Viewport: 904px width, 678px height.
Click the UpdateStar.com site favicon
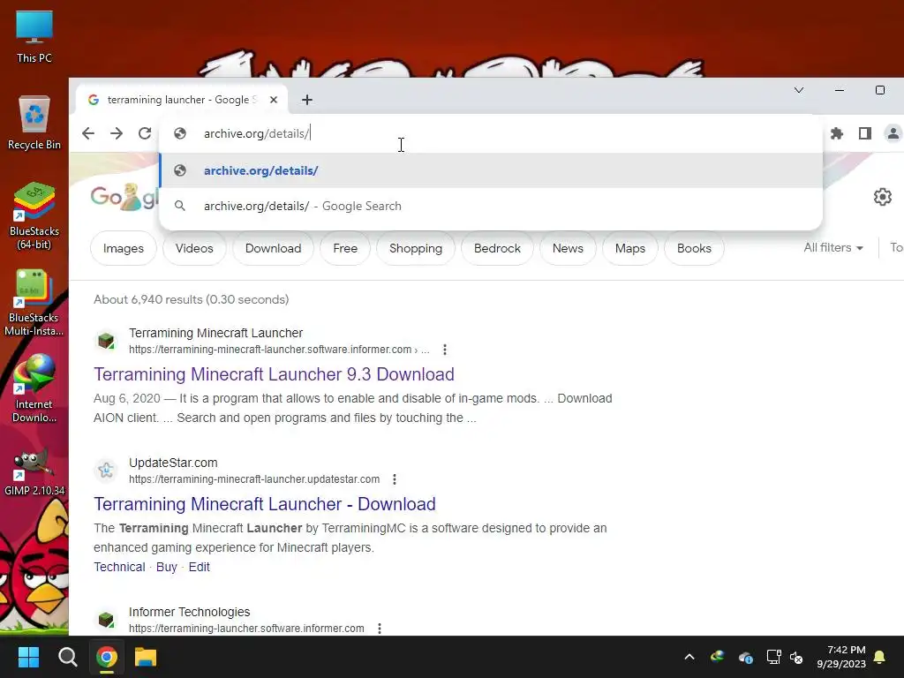pos(106,470)
